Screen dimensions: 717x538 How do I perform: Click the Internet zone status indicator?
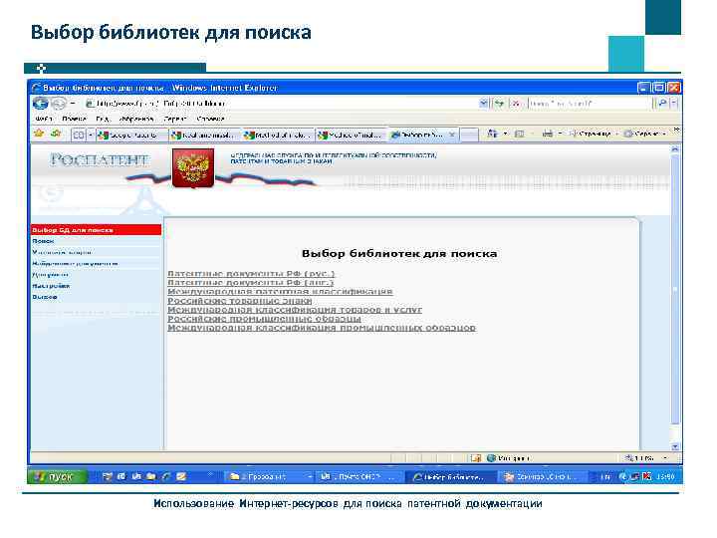[509, 458]
